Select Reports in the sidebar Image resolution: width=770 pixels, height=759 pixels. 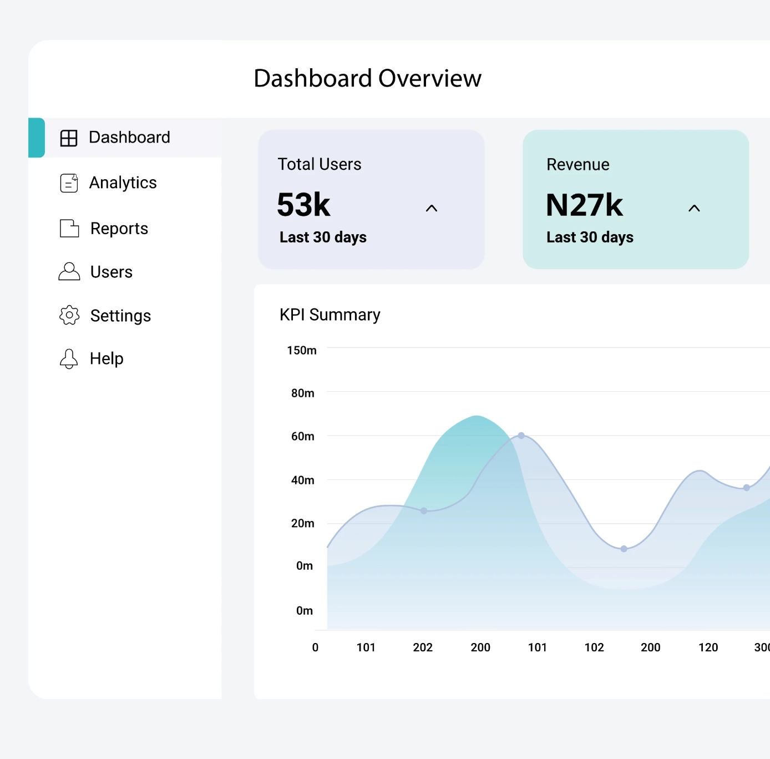119,229
